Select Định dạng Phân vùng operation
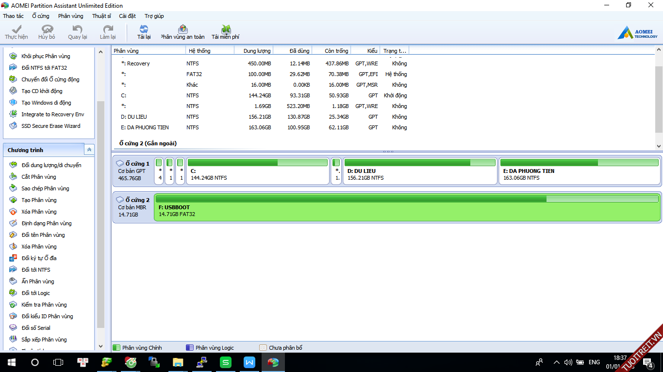This screenshot has width=663, height=372. [x=46, y=223]
